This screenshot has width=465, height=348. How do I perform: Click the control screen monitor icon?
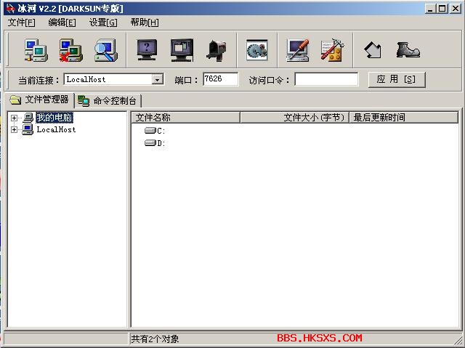182,50
